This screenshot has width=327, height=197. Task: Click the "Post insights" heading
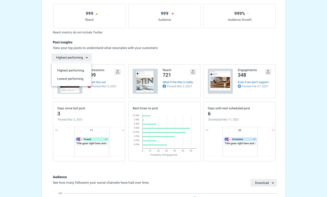[x=63, y=42]
